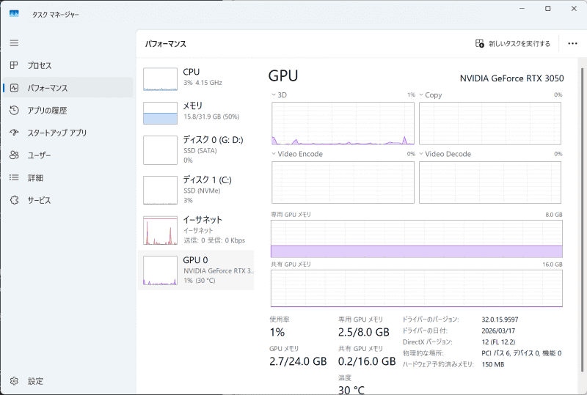Select the GPU 0 graph thumbnail
This screenshot has height=395, width=587.
(x=160, y=270)
